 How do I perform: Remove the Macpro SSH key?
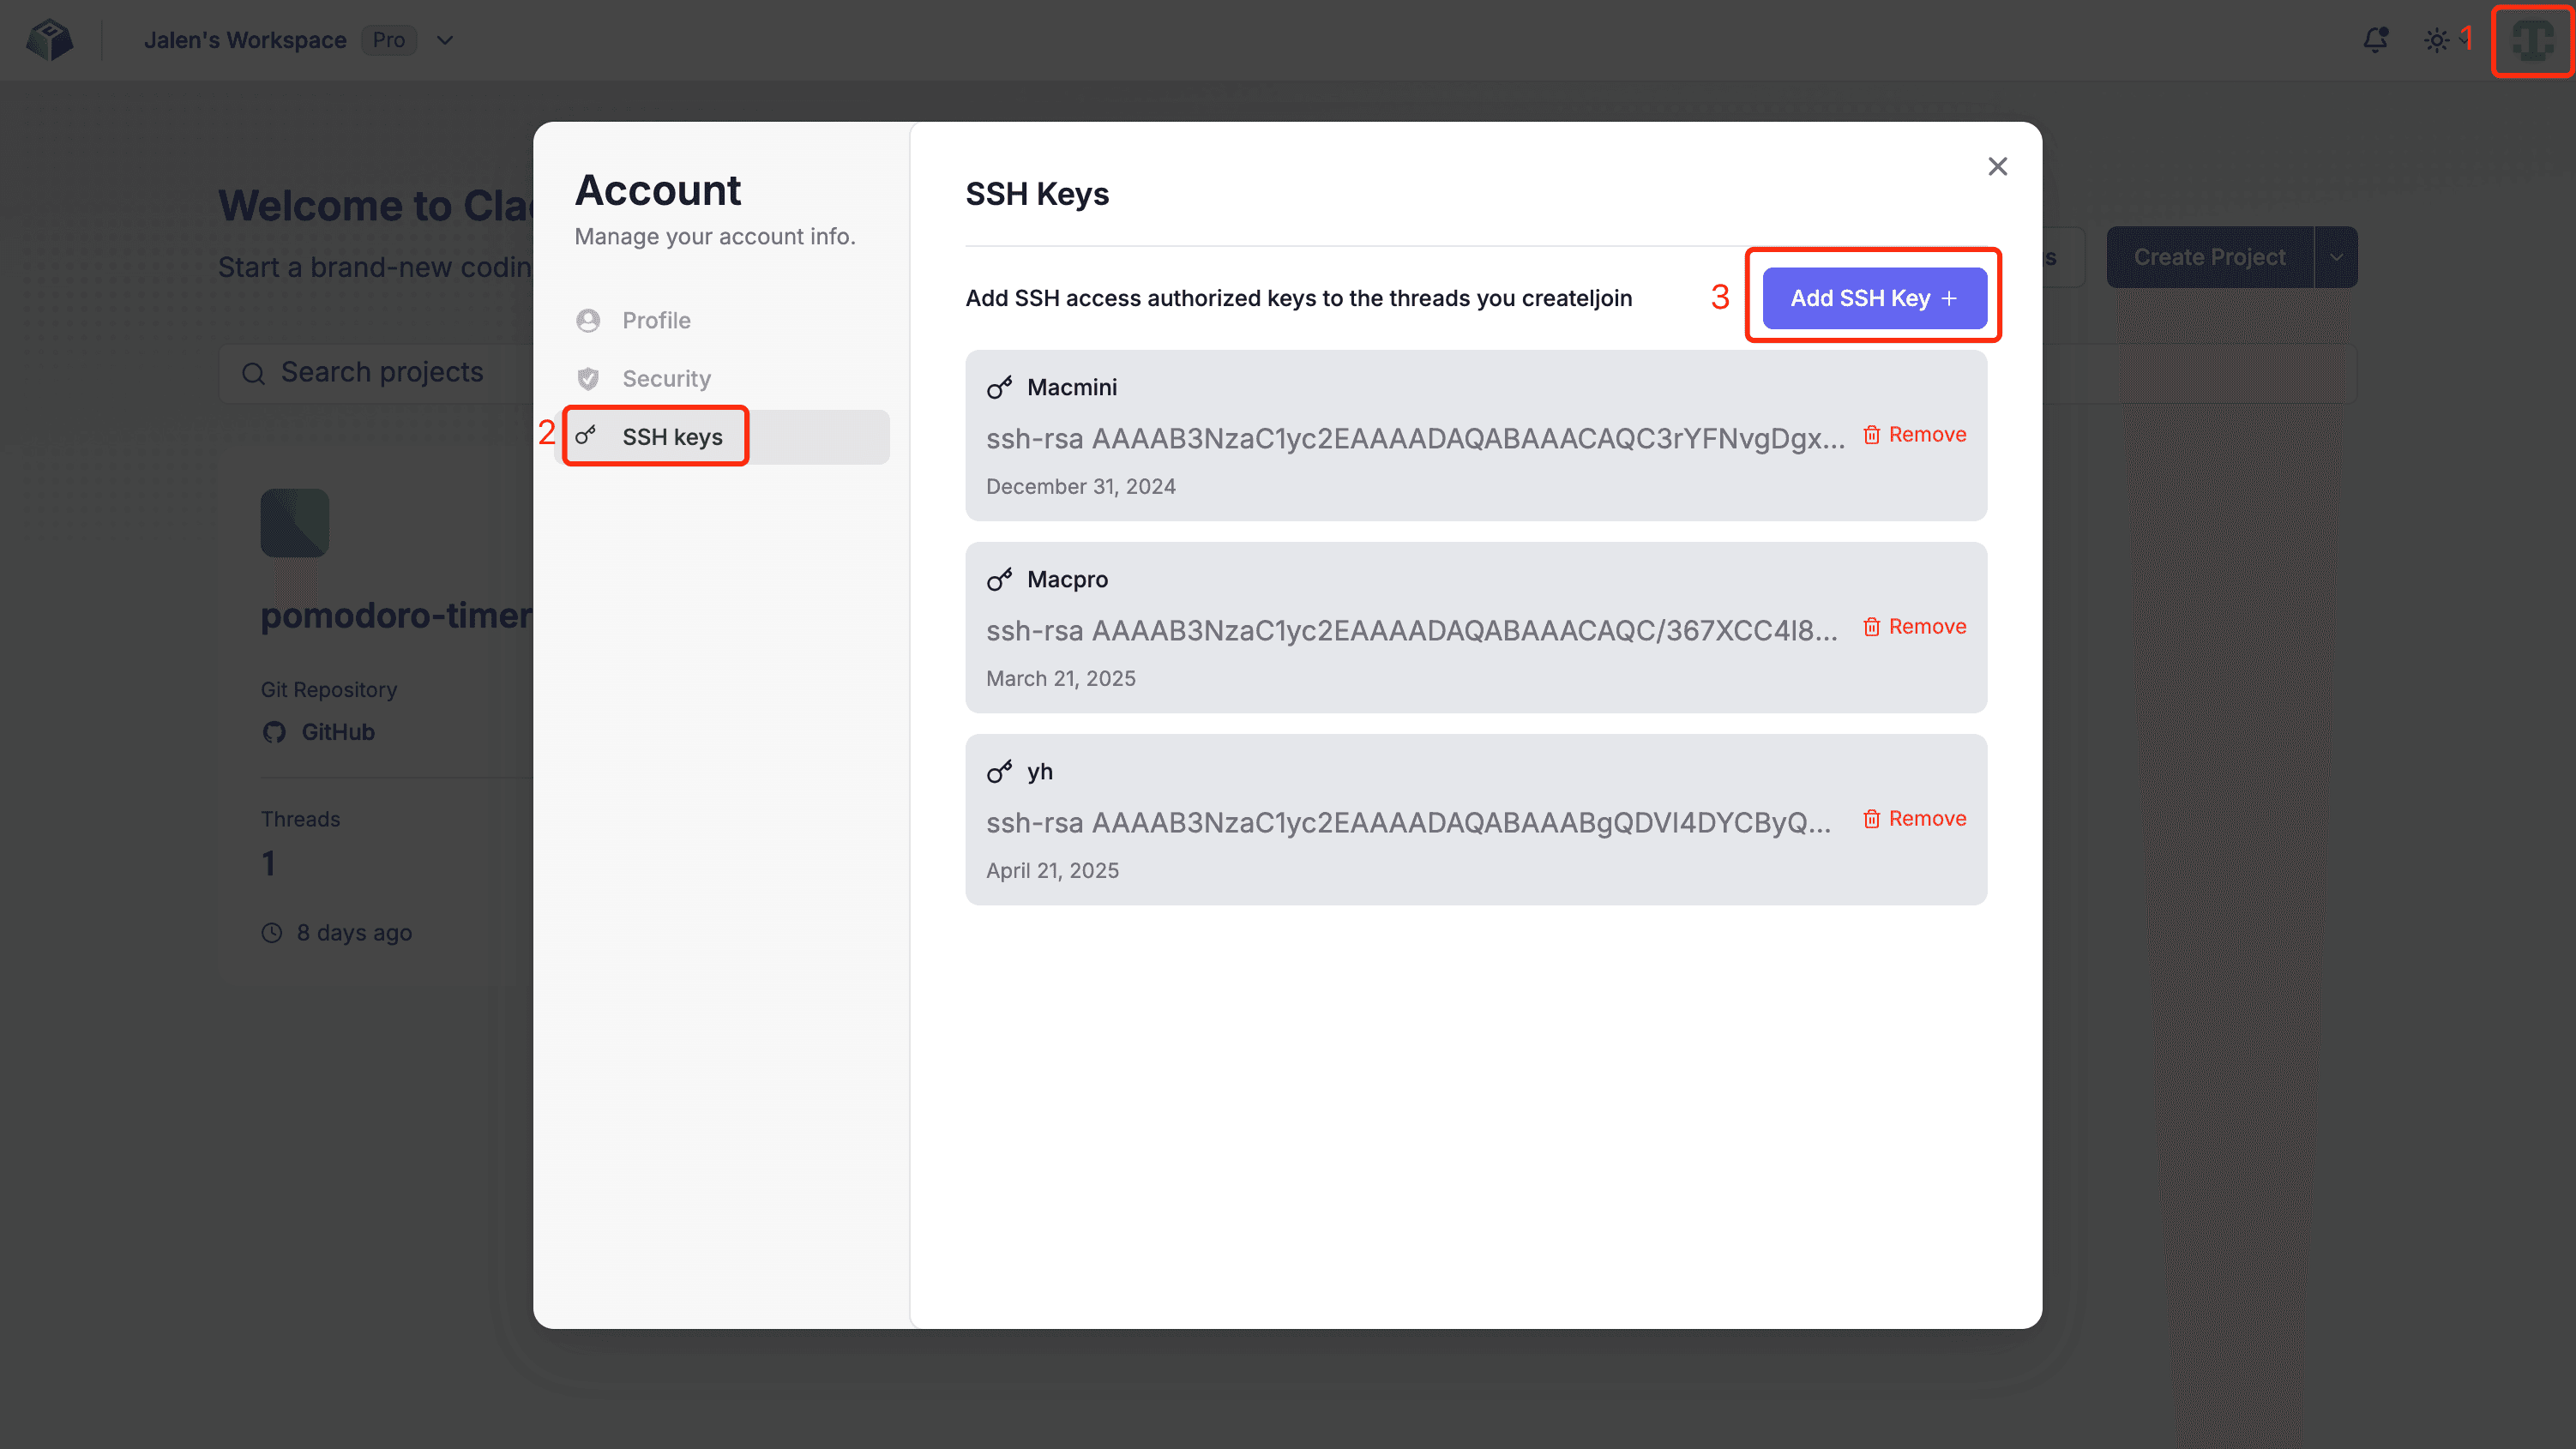coord(1915,626)
